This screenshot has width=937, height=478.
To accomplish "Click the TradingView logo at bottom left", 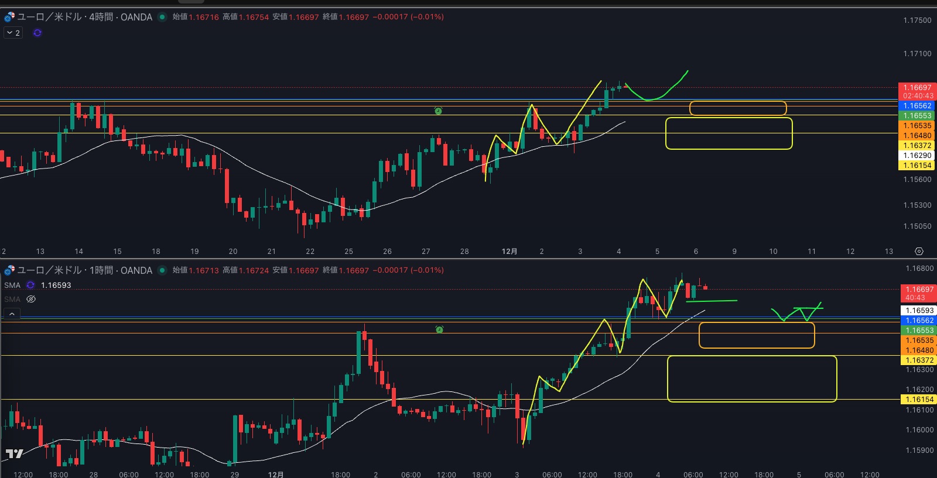I will point(15,453).
